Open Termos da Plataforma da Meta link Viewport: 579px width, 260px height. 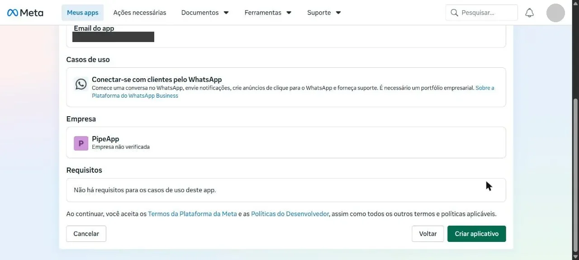tap(192, 214)
